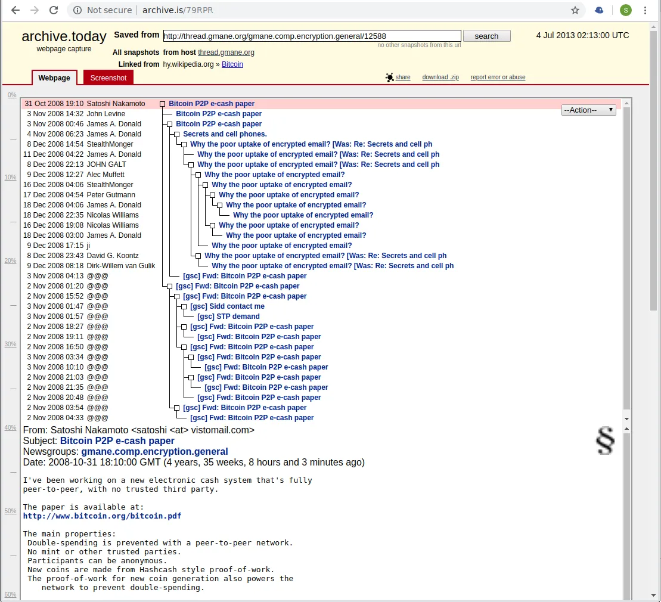The width and height of the screenshot is (661, 602).
Task: Jump to the 20% page position marker
Action: click(11, 260)
